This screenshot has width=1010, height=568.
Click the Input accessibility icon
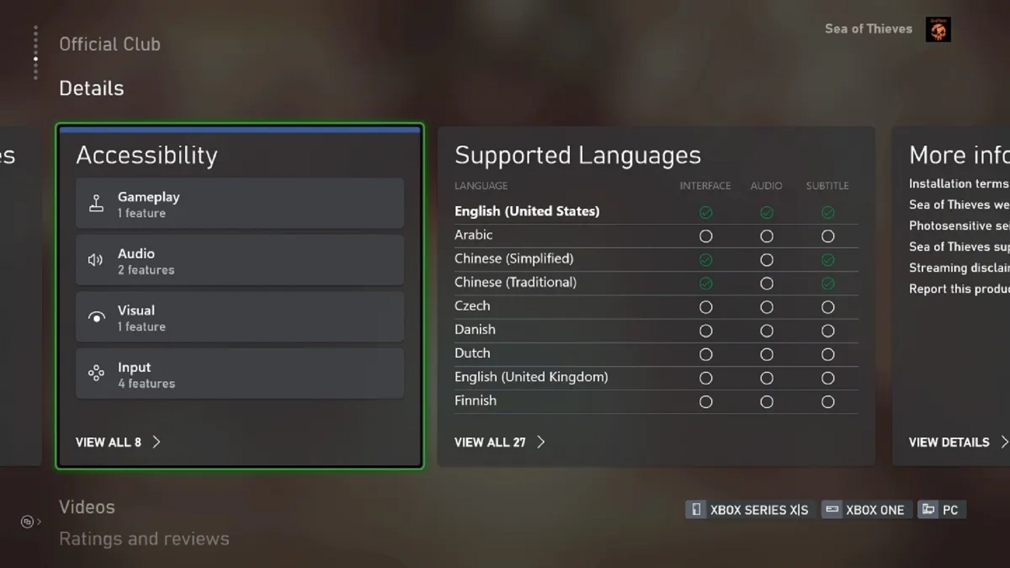pos(96,374)
